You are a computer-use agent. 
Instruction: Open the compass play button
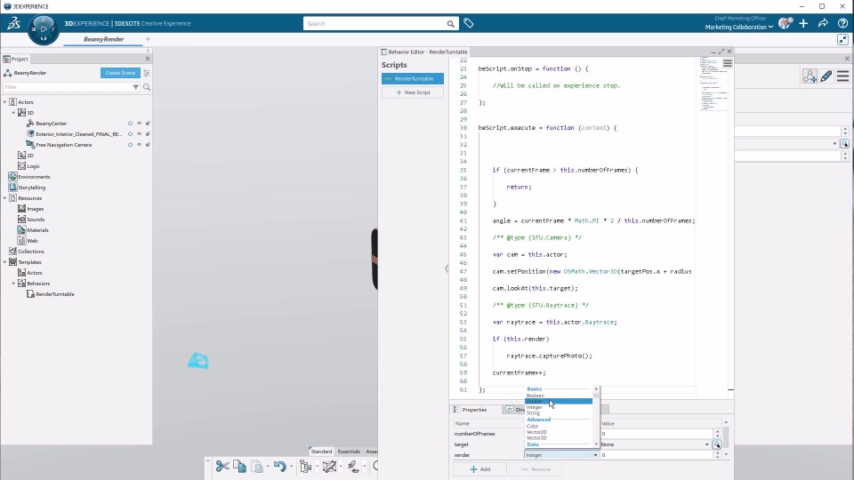[x=44, y=28]
